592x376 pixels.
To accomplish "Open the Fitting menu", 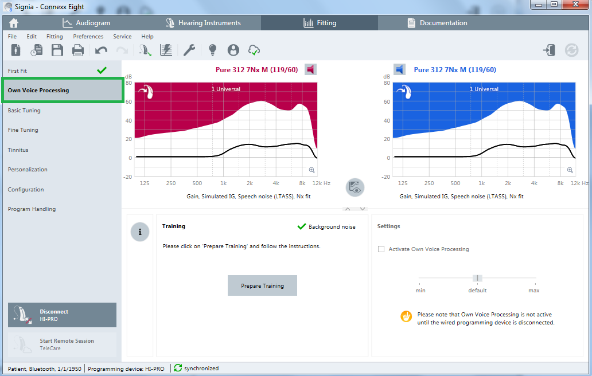I will click(54, 37).
